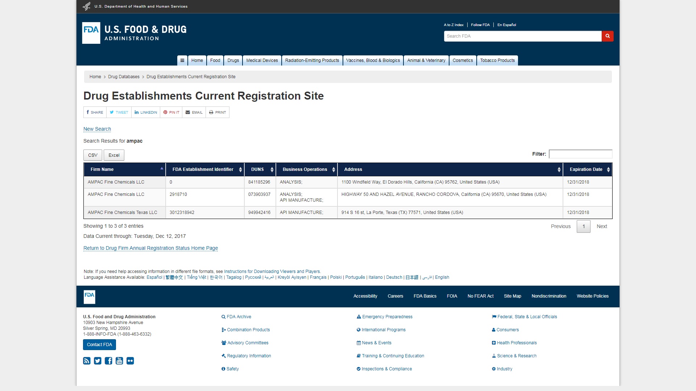Click into the Filter text field
This screenshot has height=391, width=696.
(580, 154)
